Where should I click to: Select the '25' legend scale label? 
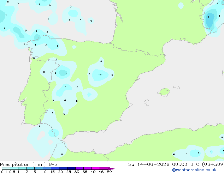point(69,172)
